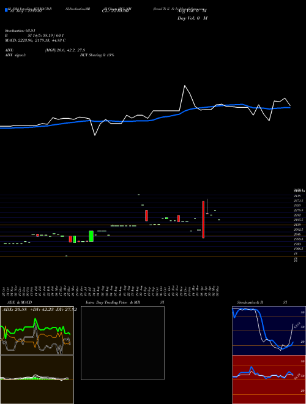Click the MACD values line 2223.96, 2179.13
Image resolution: width=306 pixels, height=404 pixels.
pos(35,40)
